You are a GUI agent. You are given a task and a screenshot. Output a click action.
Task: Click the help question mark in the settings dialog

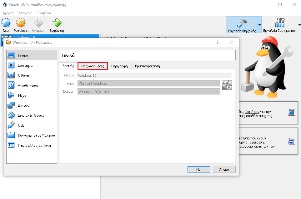[218, 42]
